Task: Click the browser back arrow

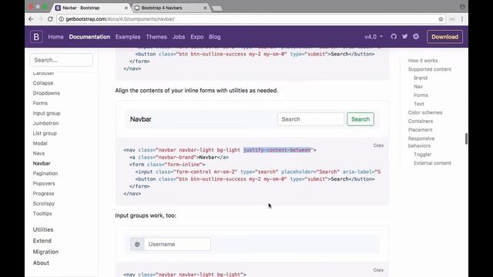Action: [x=31, y=19]
